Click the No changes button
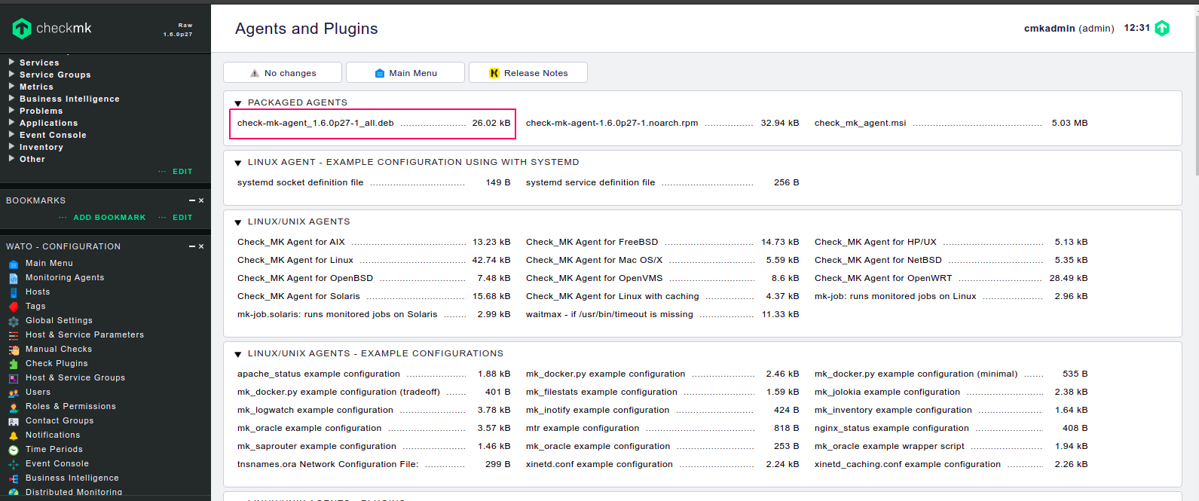 coord(283,73)
